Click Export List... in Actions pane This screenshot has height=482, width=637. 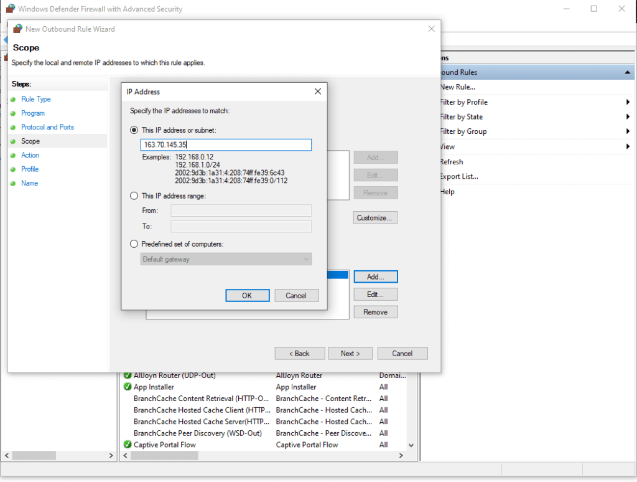[x=459, y=176]
